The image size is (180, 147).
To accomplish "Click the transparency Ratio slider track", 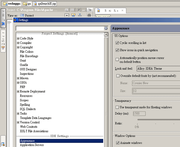I will (x=159, y=120).
